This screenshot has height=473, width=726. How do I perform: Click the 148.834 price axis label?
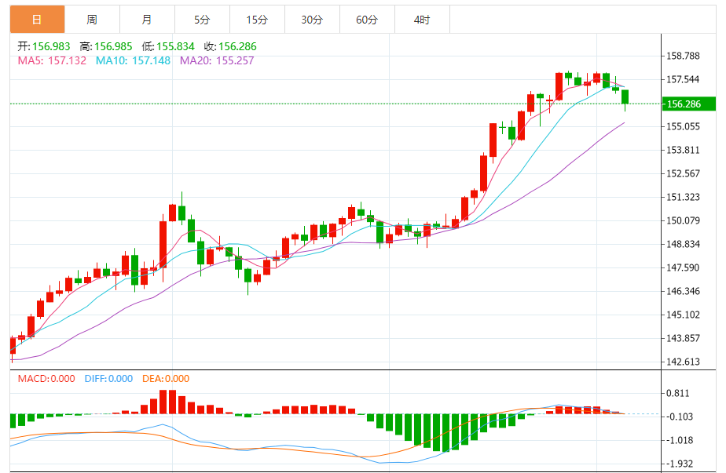683,244
